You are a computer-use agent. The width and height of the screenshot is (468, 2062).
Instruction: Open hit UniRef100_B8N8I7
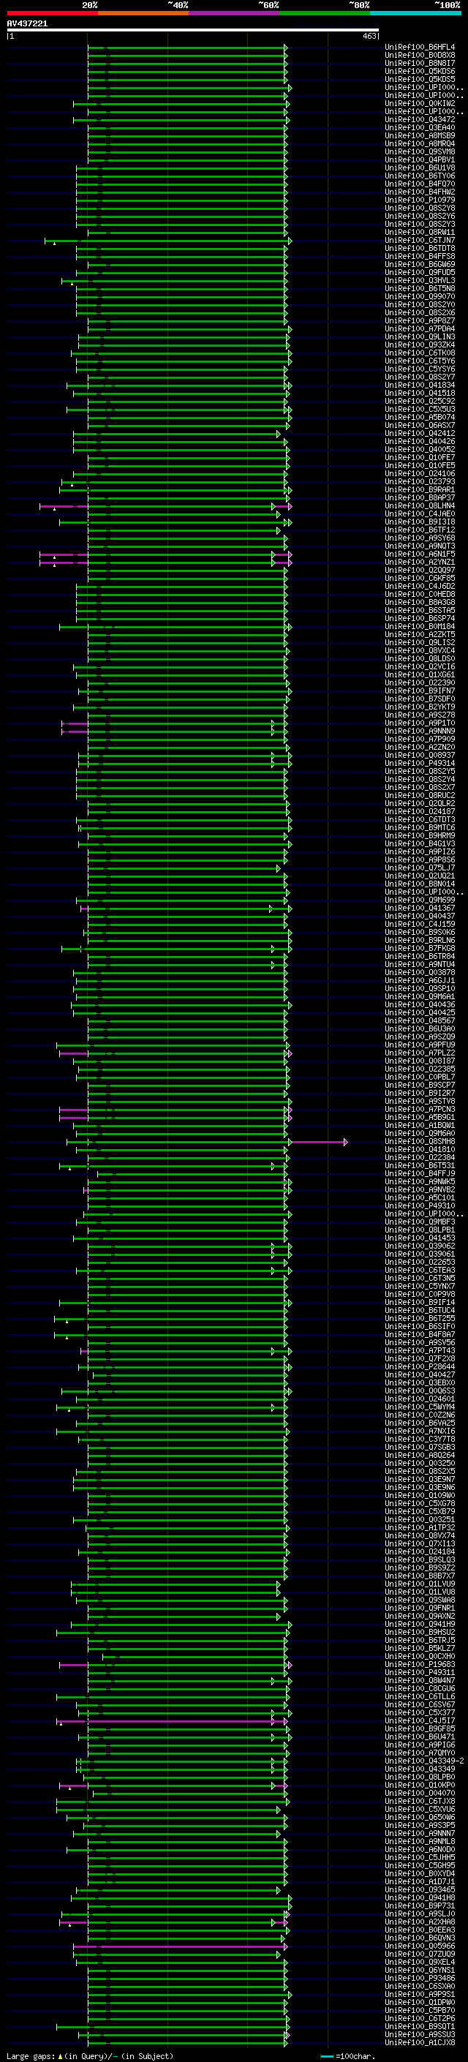pos(420,63)
